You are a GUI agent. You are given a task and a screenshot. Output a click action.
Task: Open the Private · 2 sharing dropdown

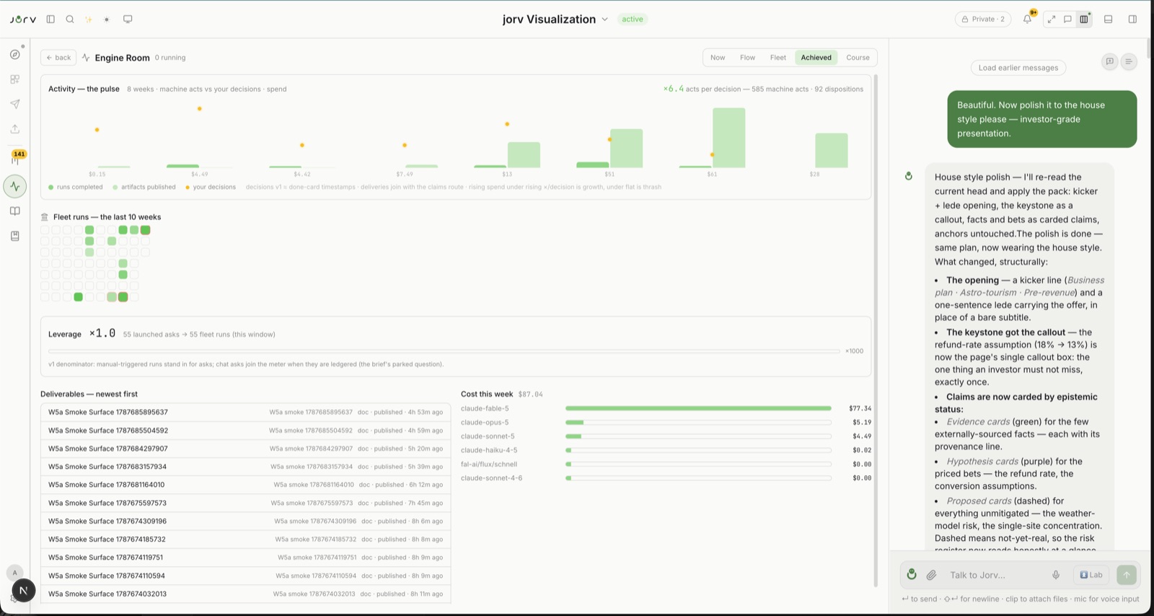983,19
